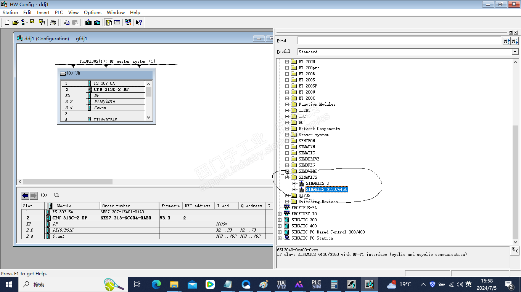Click the search-up binoculars button

tap(507, 41)
